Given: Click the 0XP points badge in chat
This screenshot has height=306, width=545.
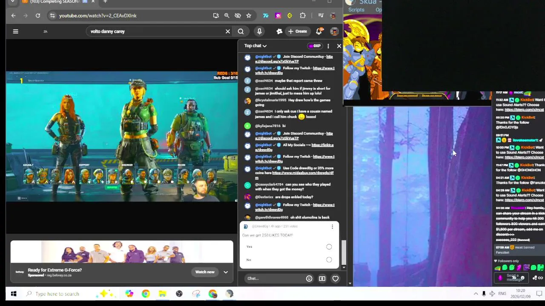Looking at the screenshot, I should tap(315, 46).
